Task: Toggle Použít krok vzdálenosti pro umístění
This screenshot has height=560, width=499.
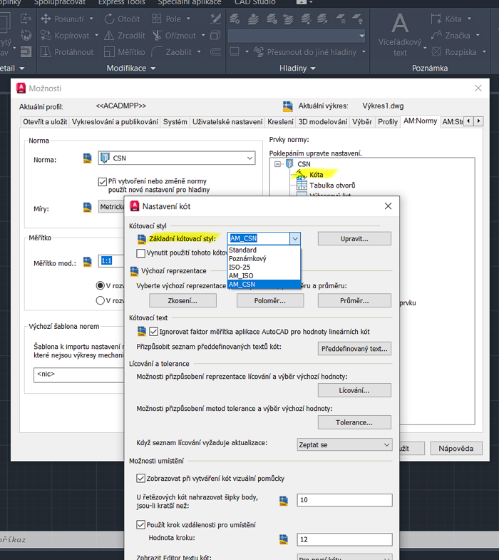Action: click(140, 524)
